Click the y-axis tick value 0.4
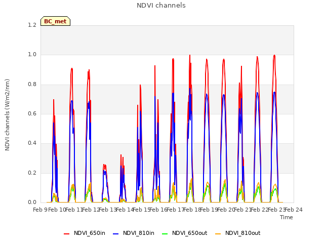324x243 pixels. (32, 143)
